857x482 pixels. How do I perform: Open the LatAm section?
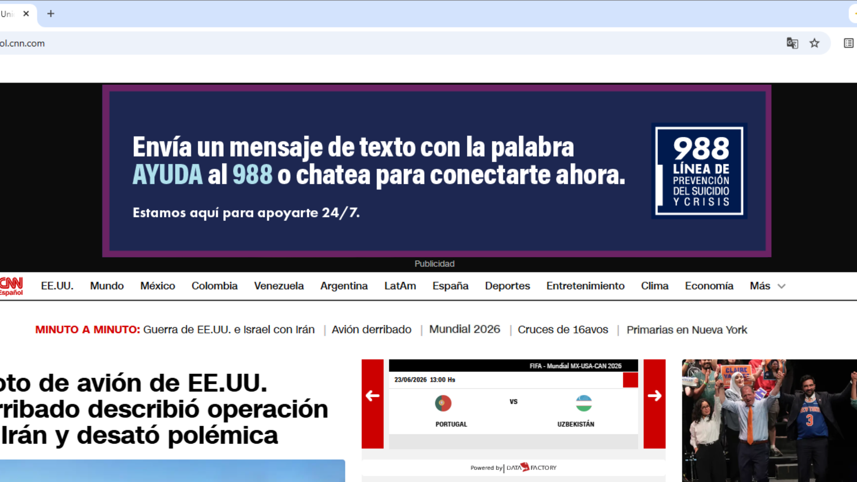(400, 286)
